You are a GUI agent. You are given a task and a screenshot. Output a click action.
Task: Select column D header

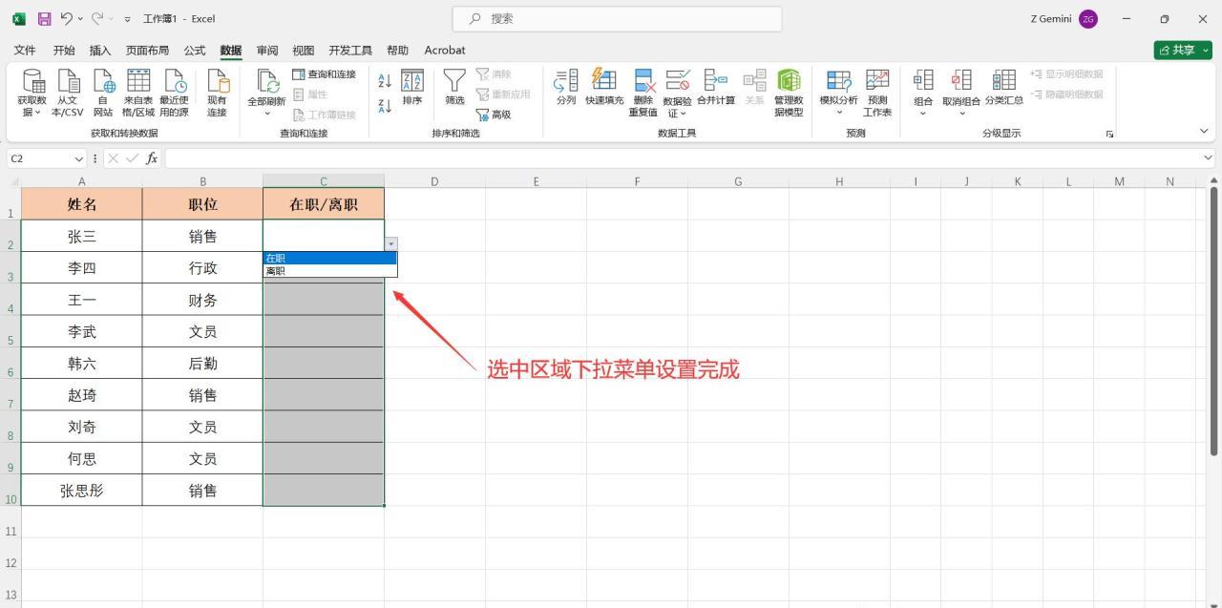434,181
